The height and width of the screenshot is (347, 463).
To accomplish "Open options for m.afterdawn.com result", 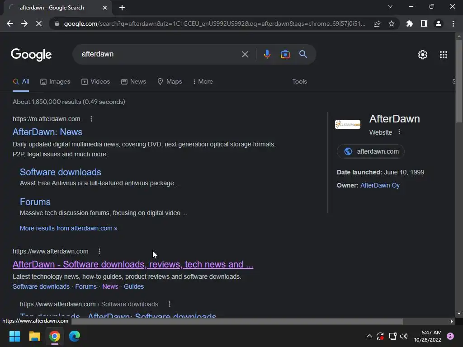I will [x=91, y=119].
